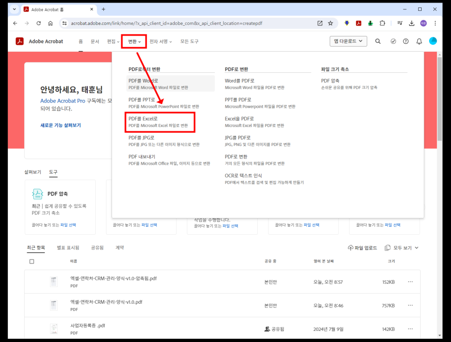The height and width of the screenshot is (342, 451).
Task: Collapse the 변환 menu dropdown
Action: click(x=134, y=42)
